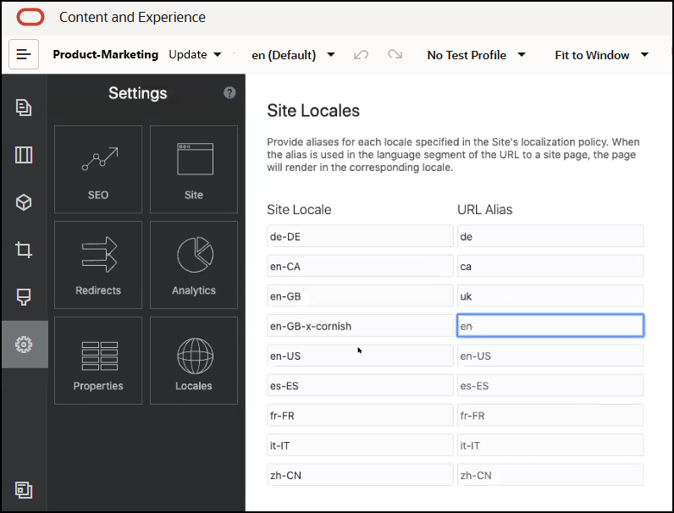Viewport: 674px width, 513px height.
Task: Open the SEO settings tile
Action: (98, 169)
